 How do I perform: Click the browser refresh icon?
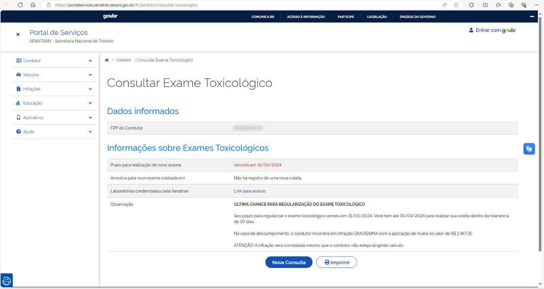coord(20,5)
